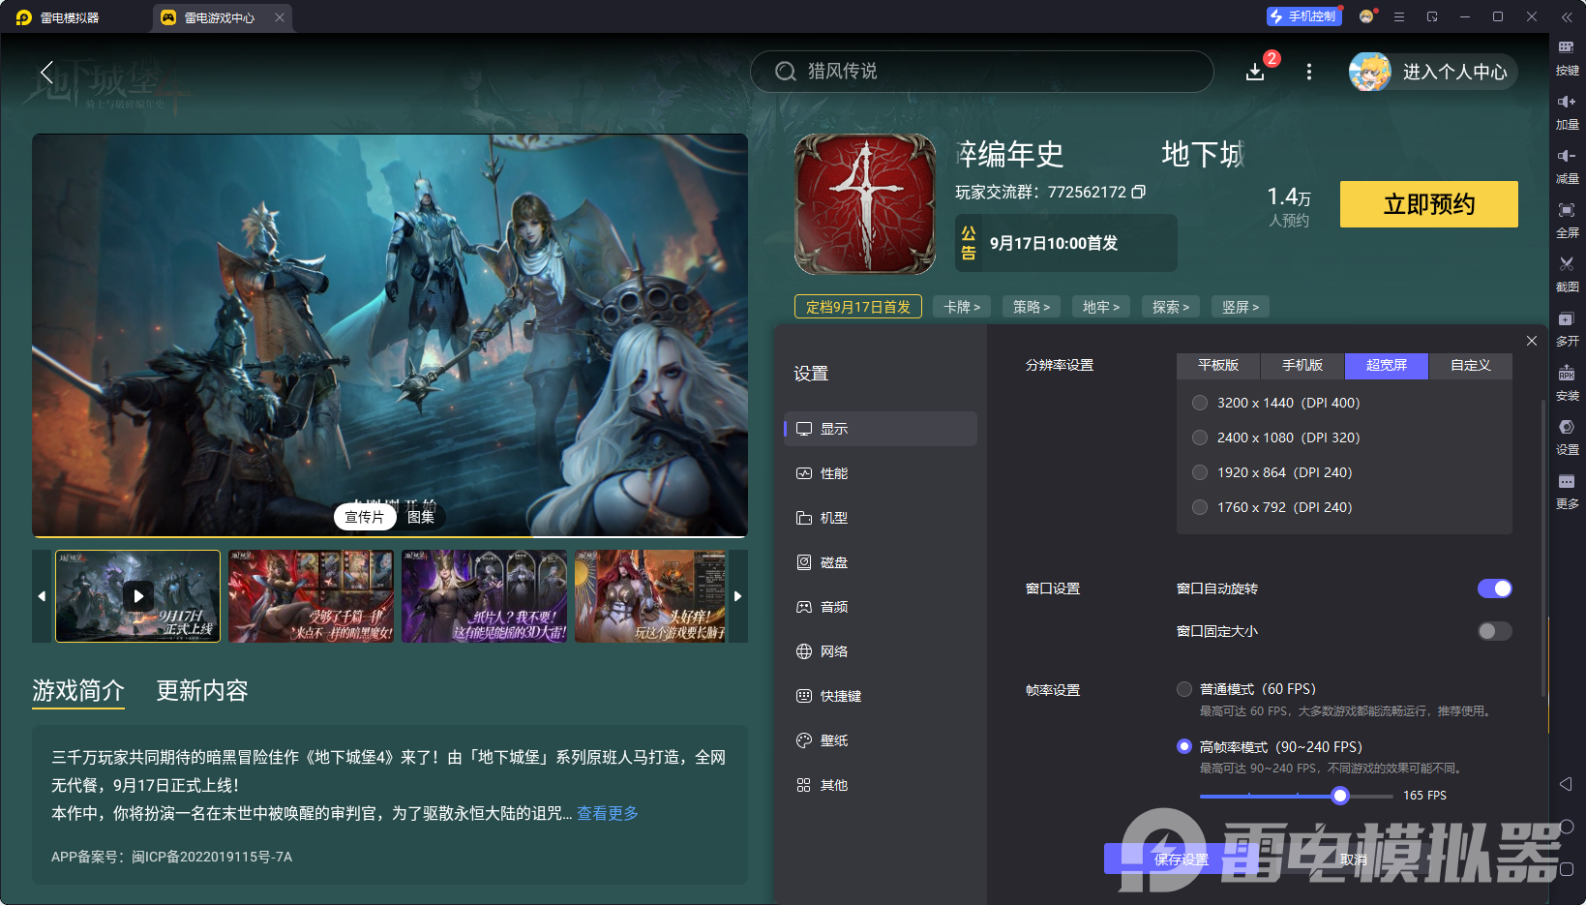This screenshot has height=905, width=1586.
Task: Open the 按键 key mapping tool
Action: click(x=1567, y=56)
